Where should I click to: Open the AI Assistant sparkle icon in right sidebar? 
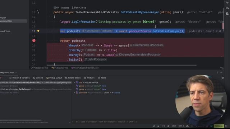pos(227,3)
